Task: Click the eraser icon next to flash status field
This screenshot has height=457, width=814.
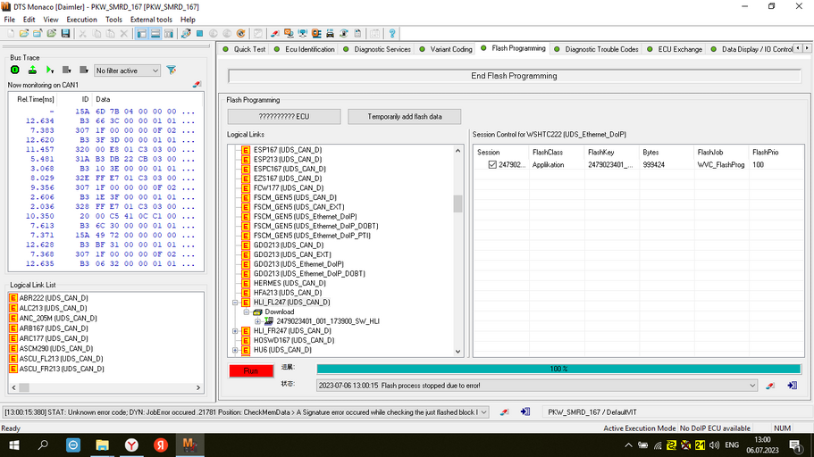Action: (770, 386)
